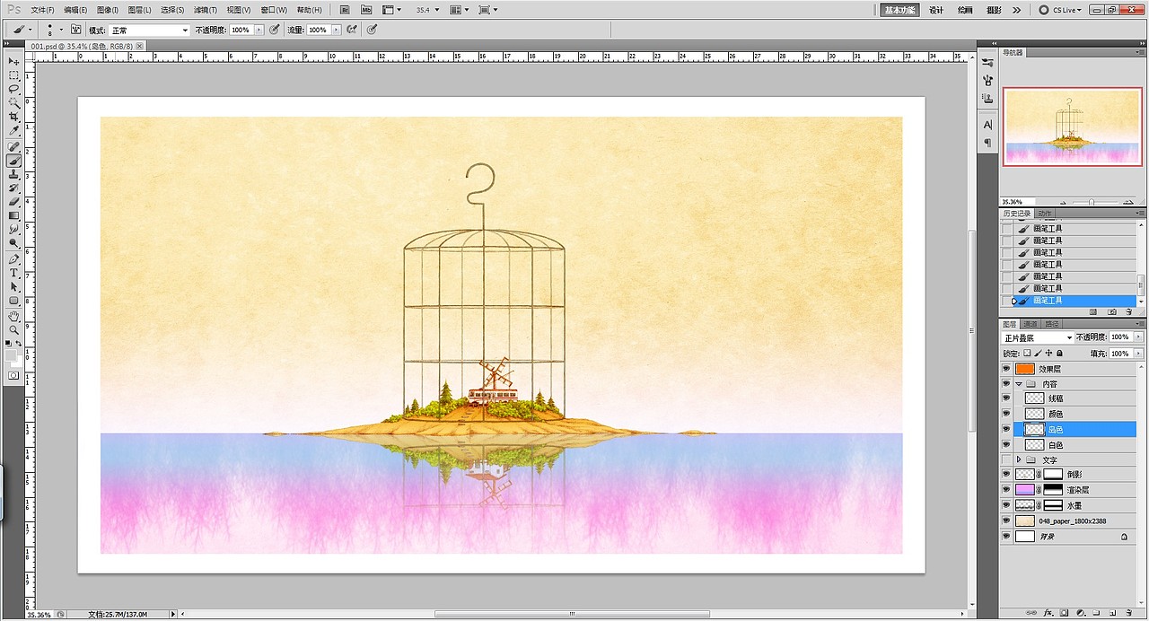Click the Navigator zoom slider
Viewport: 1149px width, 621px height.
tap(1090, 202)
